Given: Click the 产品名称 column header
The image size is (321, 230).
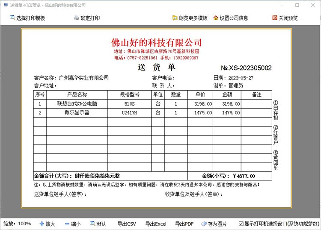Looking at the screenshot, I should 77,94.
